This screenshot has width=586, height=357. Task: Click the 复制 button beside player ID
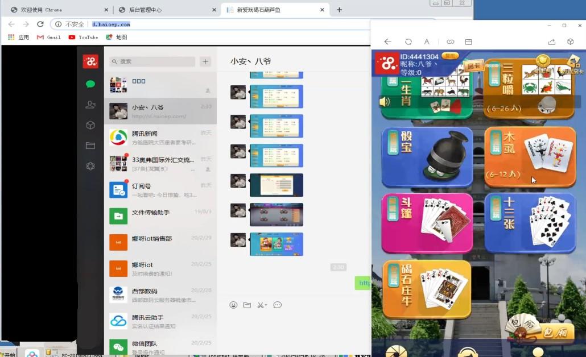point(450,56)
